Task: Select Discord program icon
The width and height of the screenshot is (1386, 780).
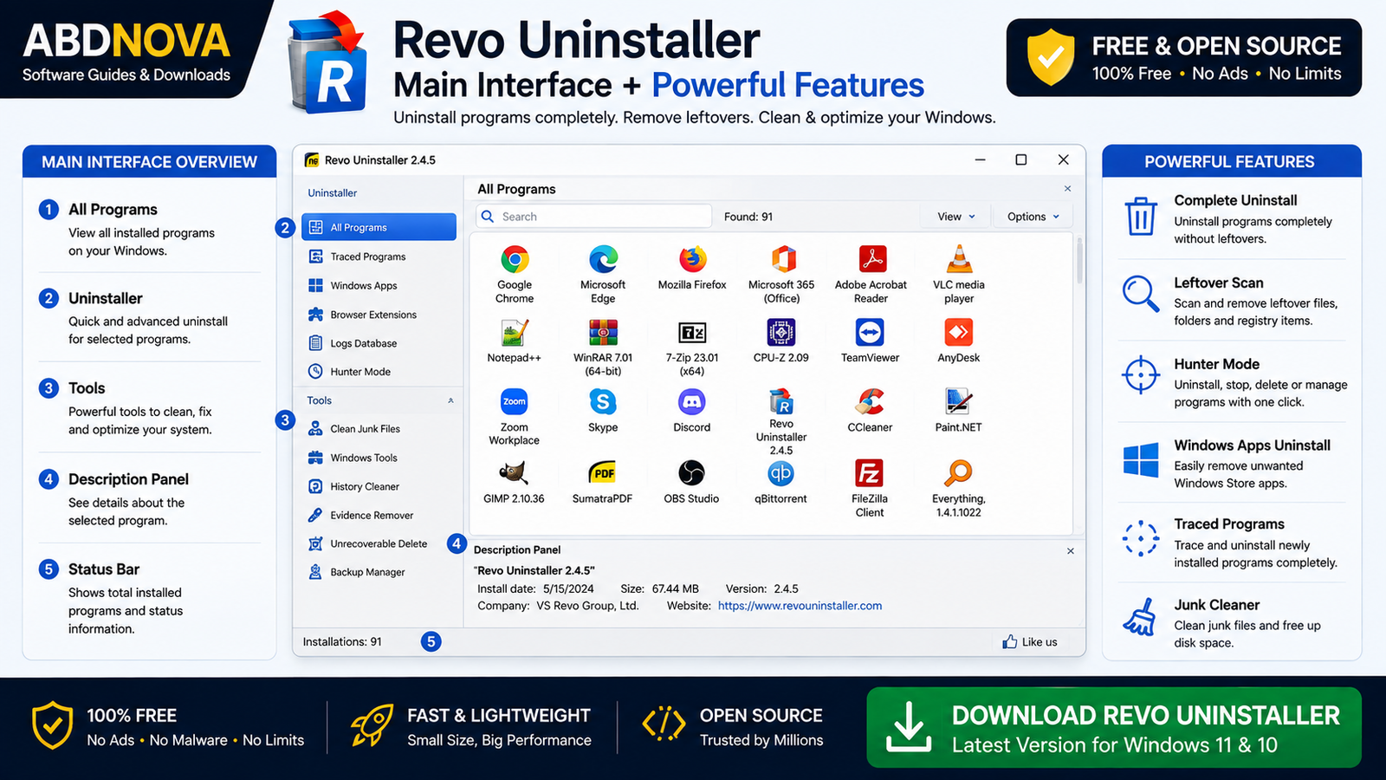Action: (x=691, y=402)
